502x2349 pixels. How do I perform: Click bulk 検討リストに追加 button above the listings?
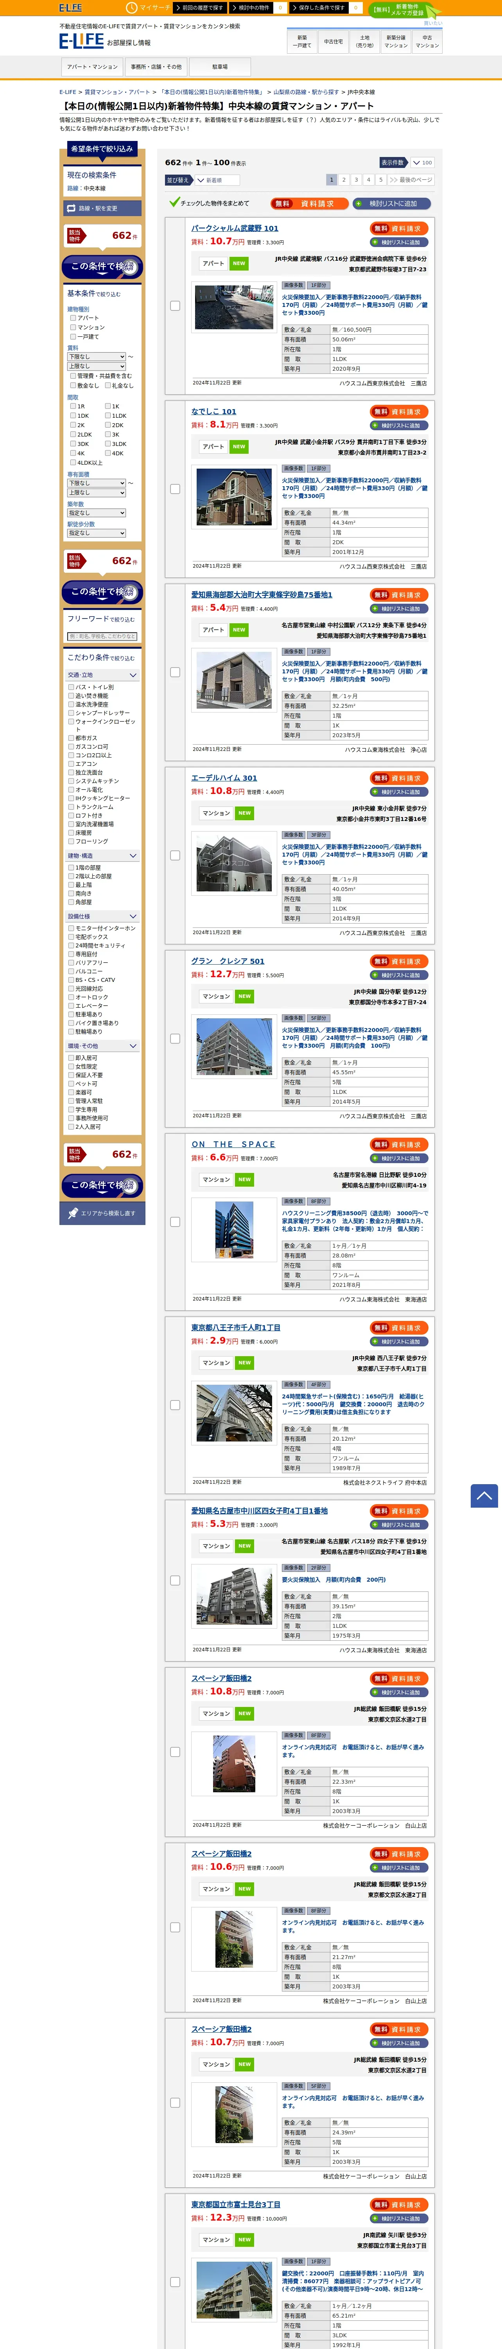pyautogui.click(x=393, y=203)
